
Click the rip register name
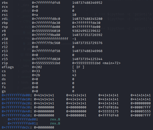5,63
